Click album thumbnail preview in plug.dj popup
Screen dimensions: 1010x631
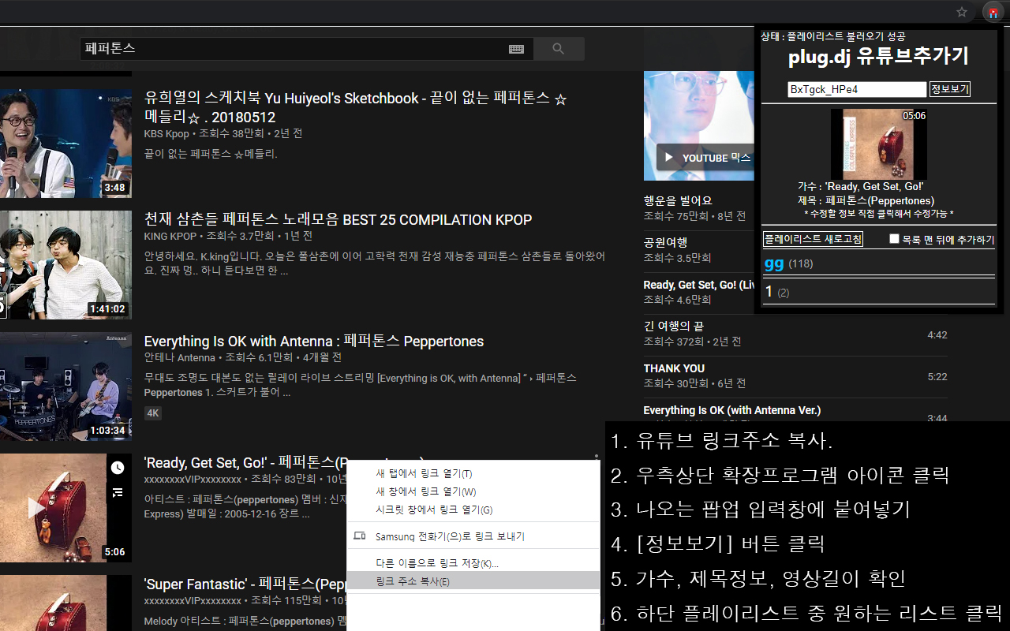[879, 144]
